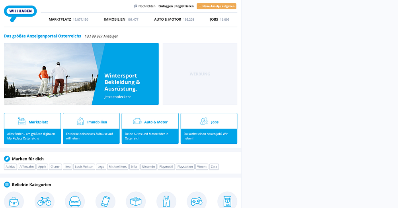This screenshot has height=208, width=398.
Task: Select the Playmobil brand tag
Action: point(166,167)
